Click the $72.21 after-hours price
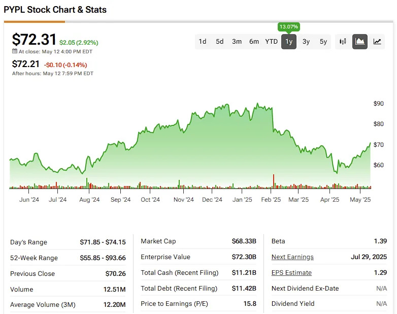Viewport: 397px width, 314px height. [x=25, y=64]
